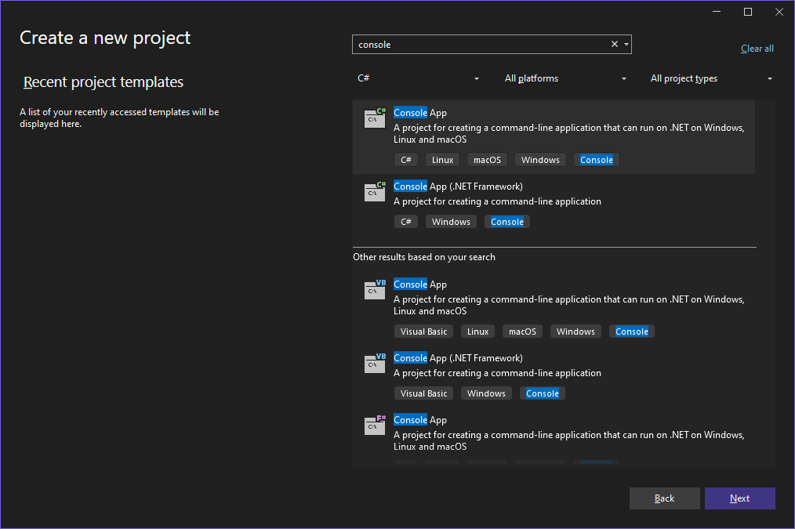795x529 pixels.
Task: Click Console tag under VB .NET Framework template
Action: tap(543, 393)
